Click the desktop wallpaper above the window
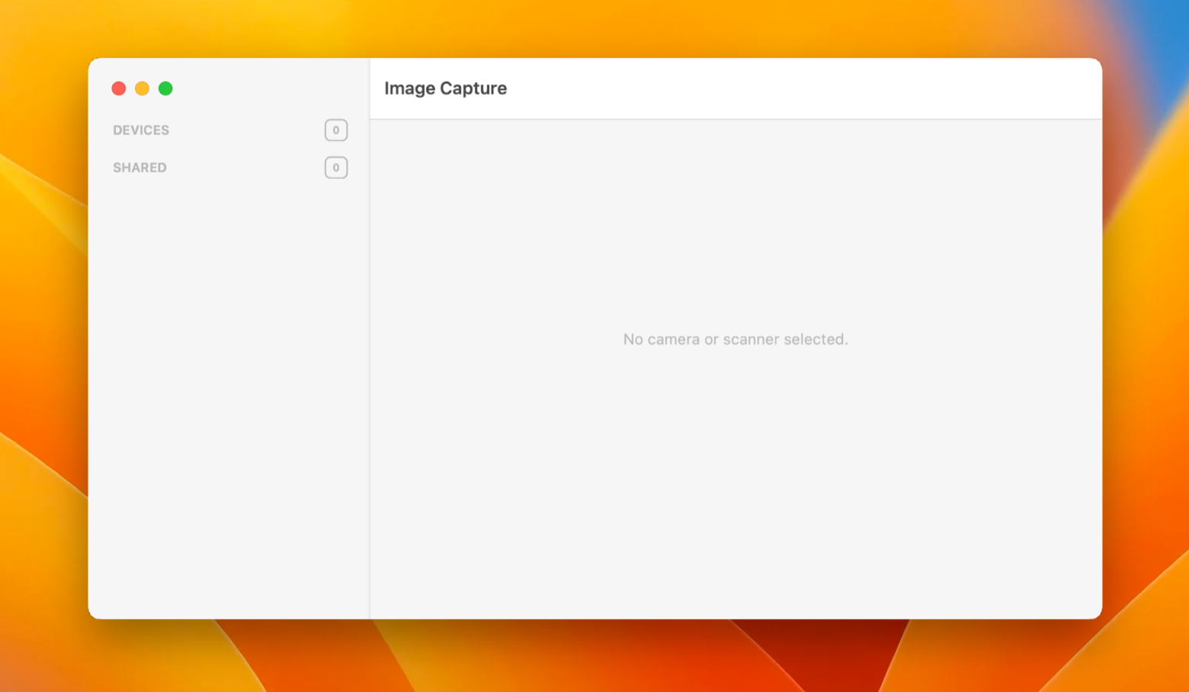 click(594, 27)
